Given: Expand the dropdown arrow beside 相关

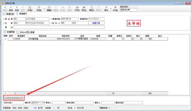Looking at the screenshot, I should [x=111, y=9].
